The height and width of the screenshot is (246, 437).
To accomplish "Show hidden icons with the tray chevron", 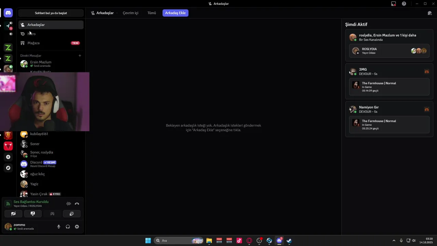I will pos(394,241).
